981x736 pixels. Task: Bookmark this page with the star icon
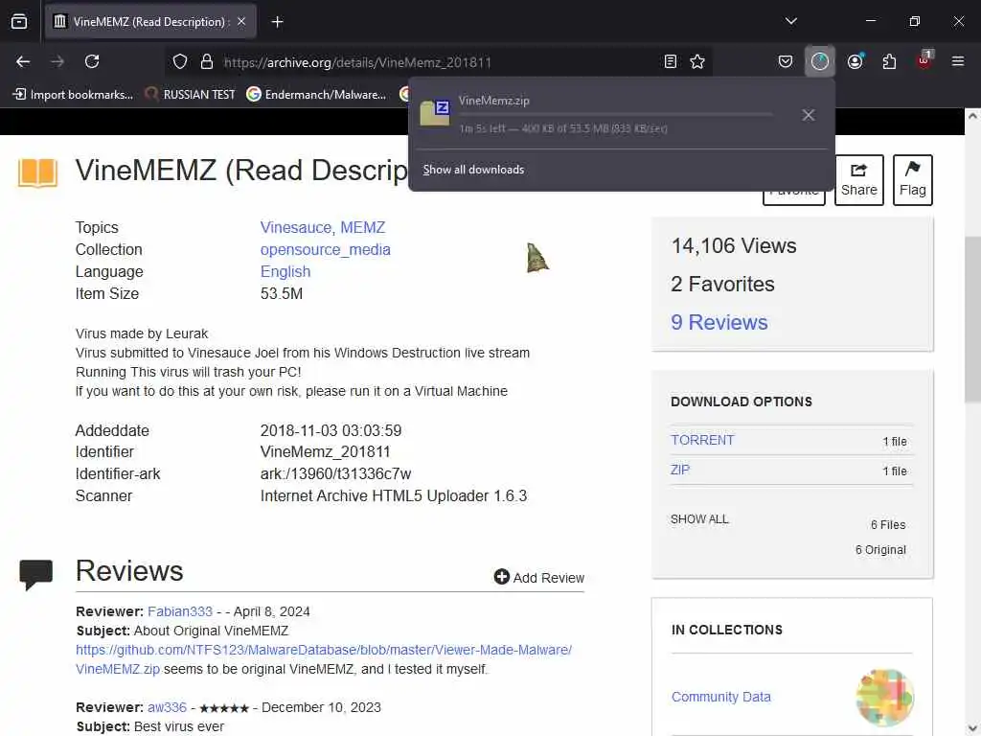tap(697, 61)
